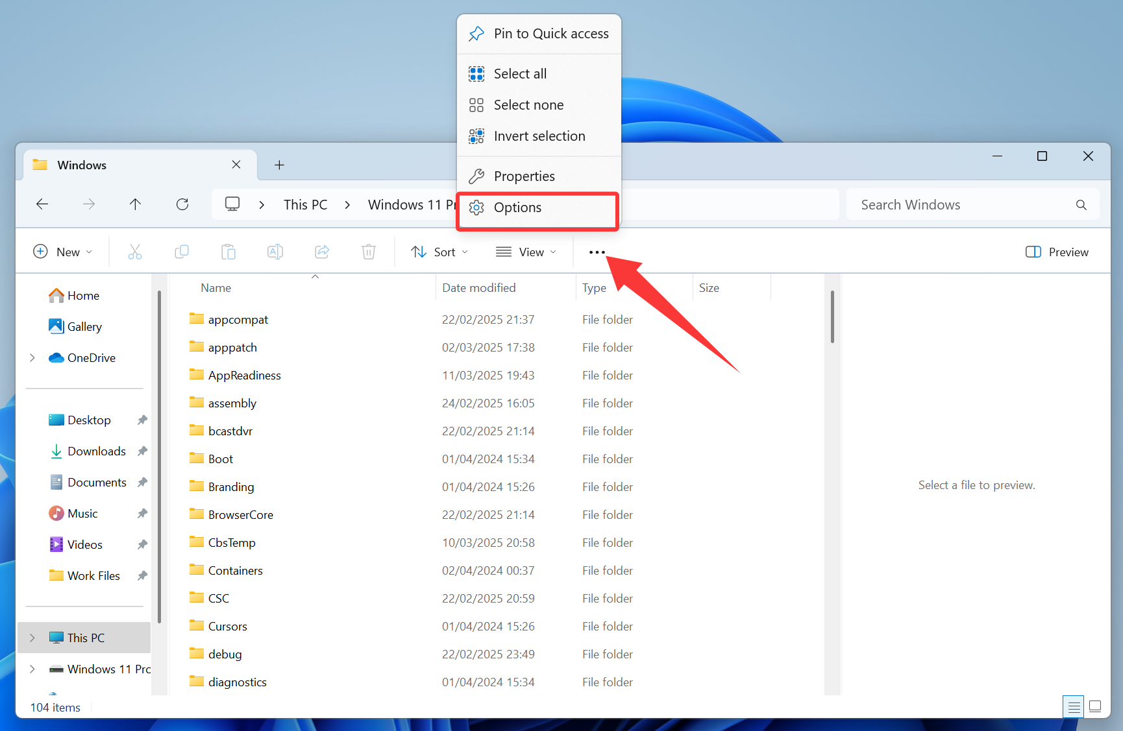Click chevron before This PC in address bar
The image size is (1123, 731).
tap(262, 205)
